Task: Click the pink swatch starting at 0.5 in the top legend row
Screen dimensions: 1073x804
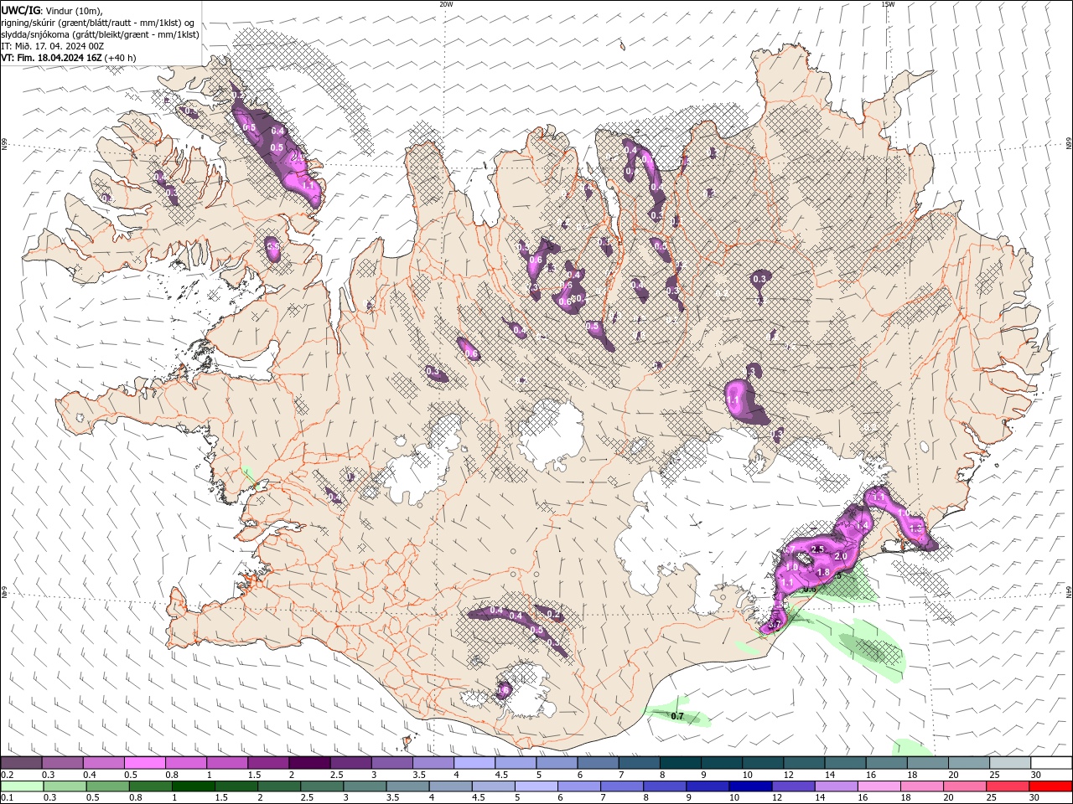Action: (144, 763)
